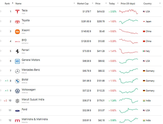The width and height of the screenshot is (163, 124).
Task: Sort by the Today change column
Action: [112, 4]
